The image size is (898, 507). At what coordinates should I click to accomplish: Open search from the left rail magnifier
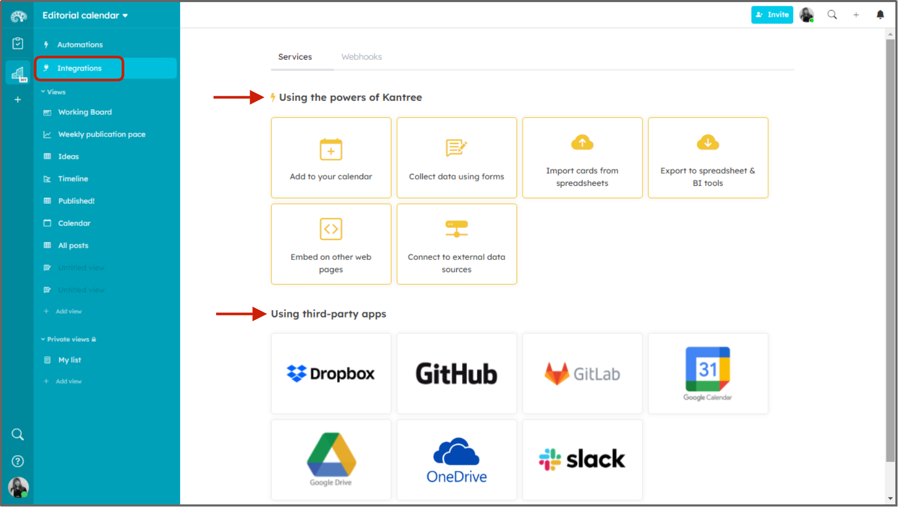point(18,434)
